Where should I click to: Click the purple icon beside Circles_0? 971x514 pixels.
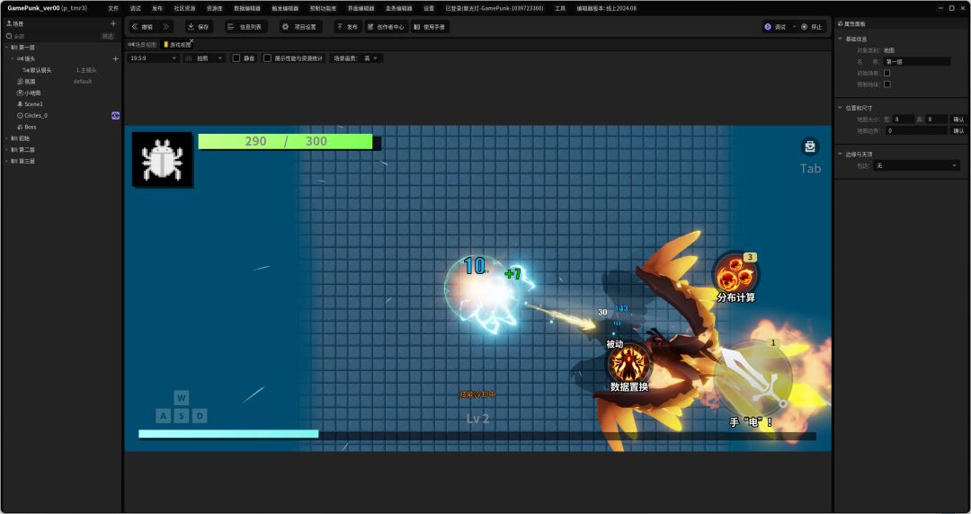coord(115,115)
